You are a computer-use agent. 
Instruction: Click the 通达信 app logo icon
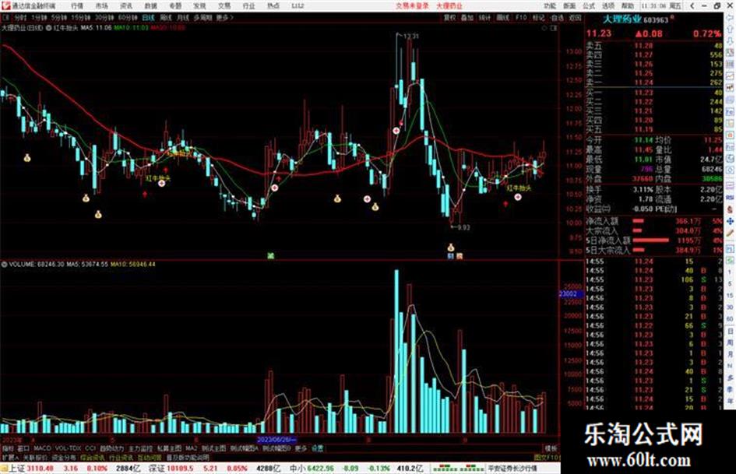click(5, 5)
